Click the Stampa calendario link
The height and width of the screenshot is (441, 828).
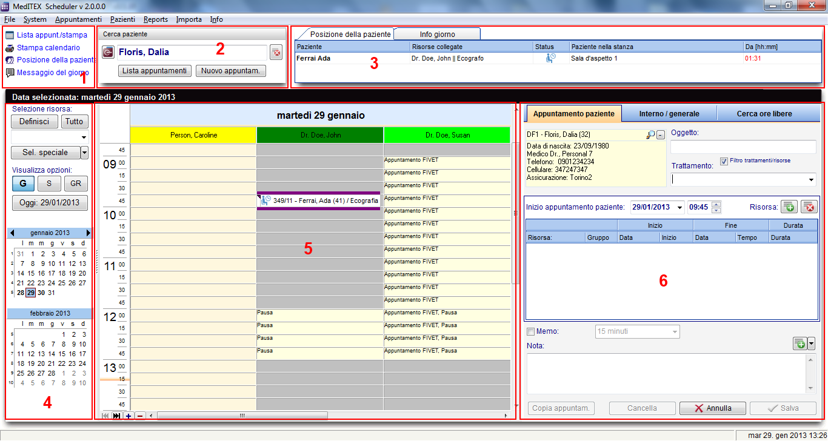click(48, 48)
